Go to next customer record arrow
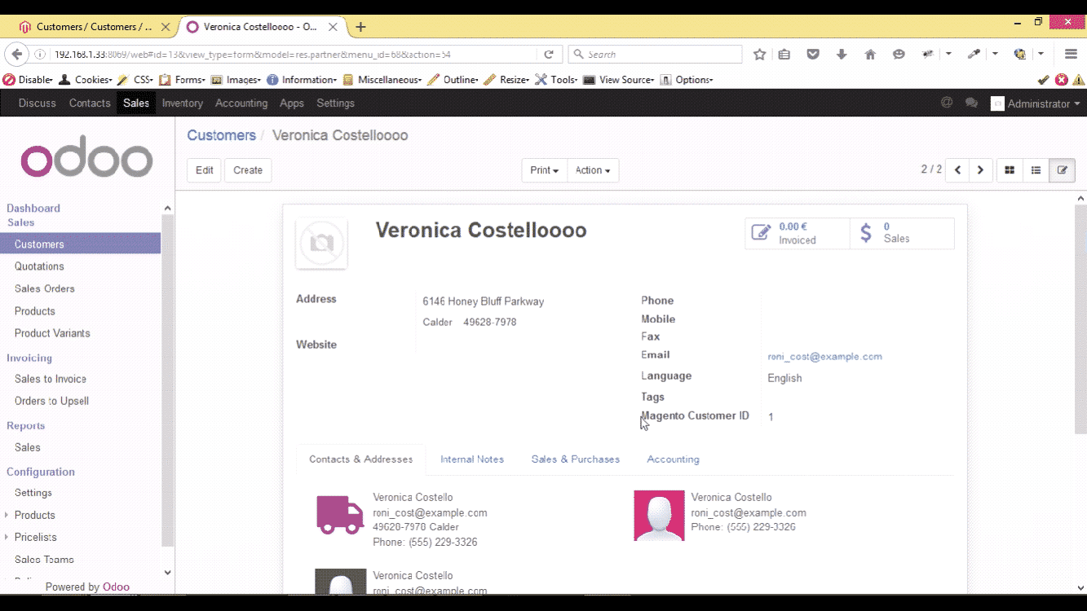 coord(980,170)
